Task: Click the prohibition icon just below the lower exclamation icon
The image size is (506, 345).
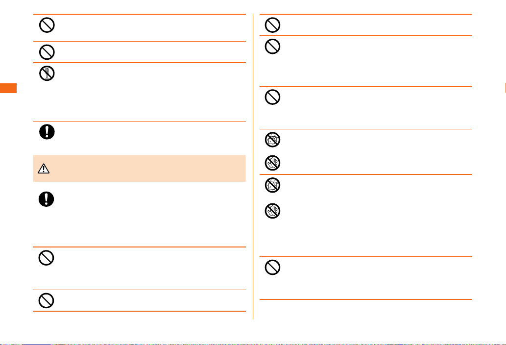Action: coord(46,258)
